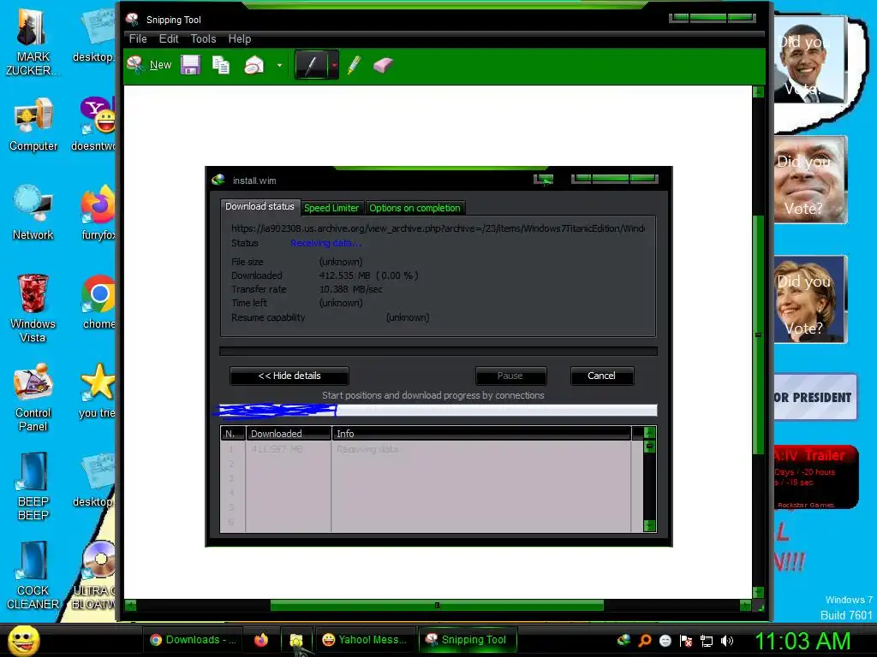Click the Pause download button
This screenshot has width=877, height=657.
[x=510, y=376]
